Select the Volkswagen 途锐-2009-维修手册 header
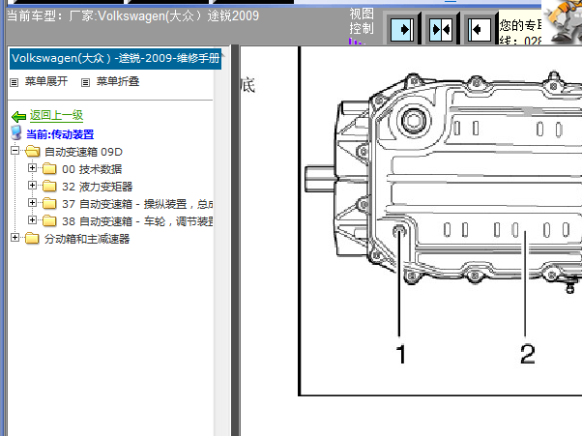The width and height of the screenshot is (582, 436). (x=115, y=59)
